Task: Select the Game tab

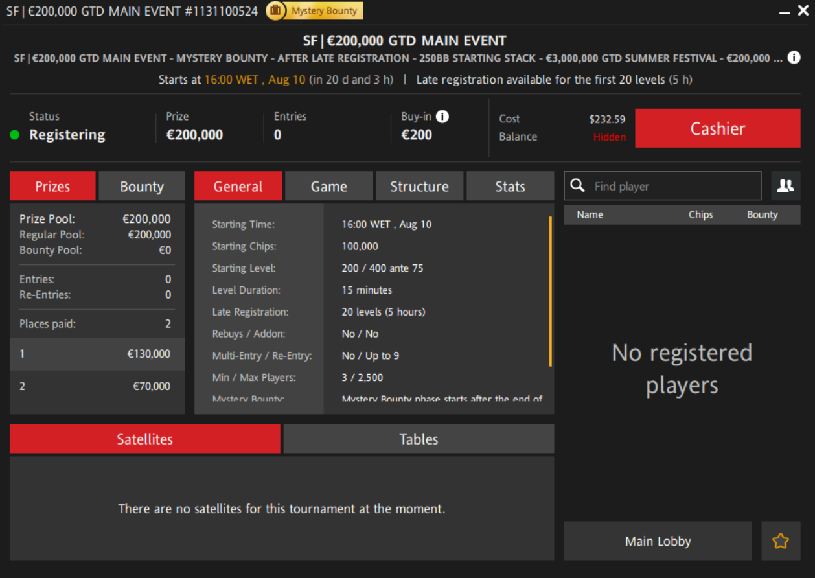Action: pyautogui.click(x=328, y=187)
